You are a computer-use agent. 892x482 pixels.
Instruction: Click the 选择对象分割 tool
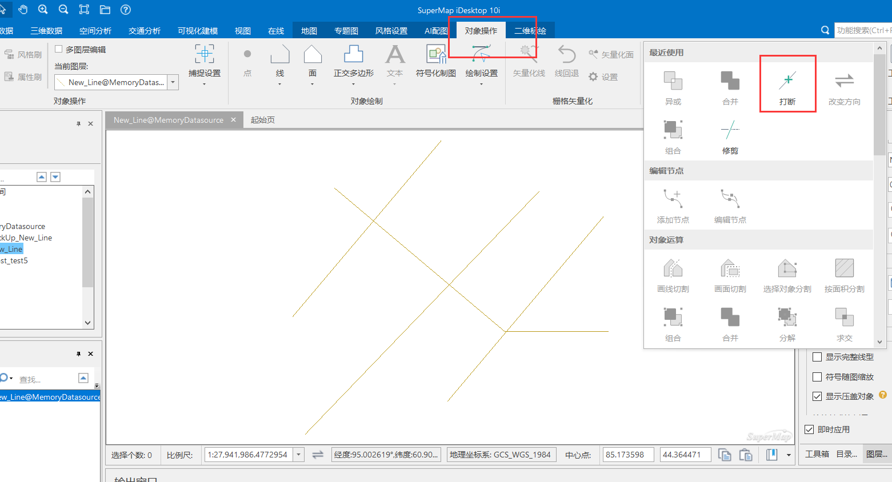(x=787, y=275)
